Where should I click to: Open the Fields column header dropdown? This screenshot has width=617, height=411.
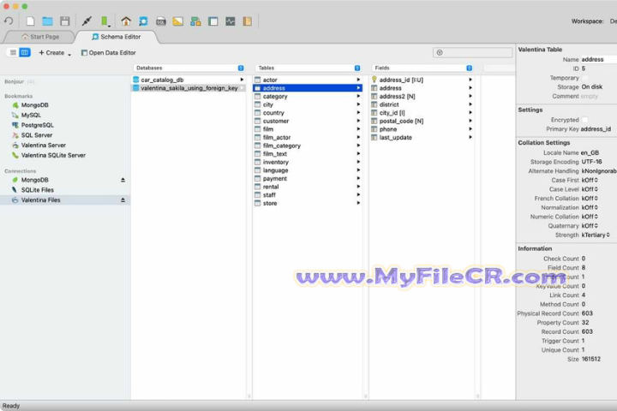pos(469,68)
